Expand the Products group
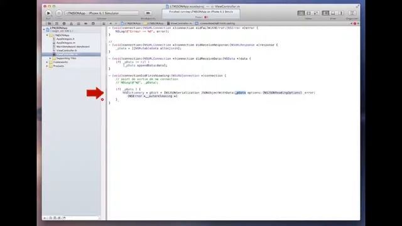The image size is (402, 226). click(x=48, y=66)
